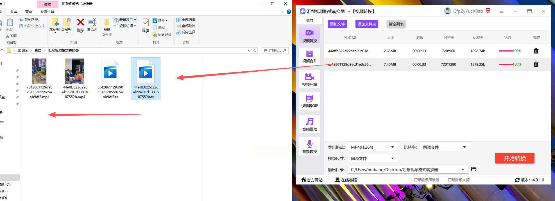Switch to 查看 ribbon tab
This screenshot has height=201, width=555.
click(x=29, y=12)
